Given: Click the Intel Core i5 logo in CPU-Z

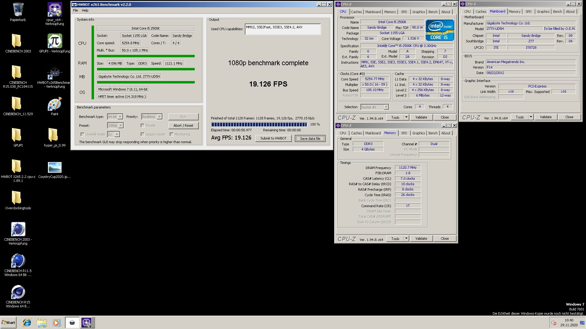Looking at the screenshot, I should [x=440, y=30].
